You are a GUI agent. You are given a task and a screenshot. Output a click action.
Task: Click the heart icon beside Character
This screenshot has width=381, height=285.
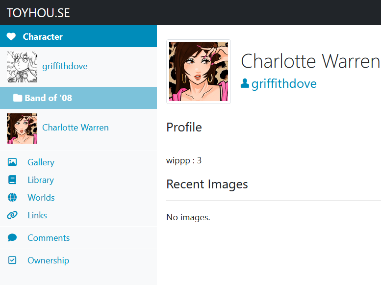pyautogui.click(x=11, y=36)
